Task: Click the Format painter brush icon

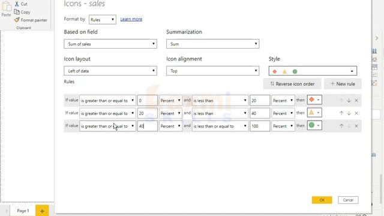Action: coord(17,20)
